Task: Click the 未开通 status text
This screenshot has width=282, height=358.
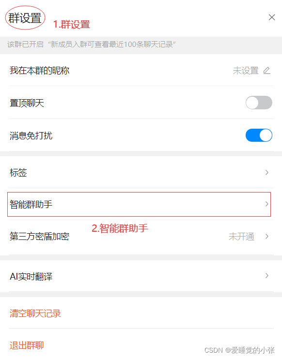Action: point(241,237)
